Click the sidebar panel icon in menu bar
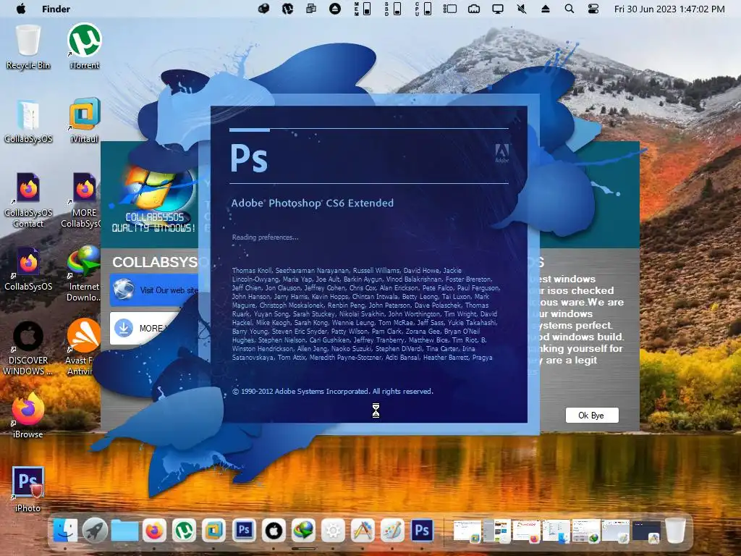The width and height of the screenshot is (741, 556). click(x=449, y=9)
